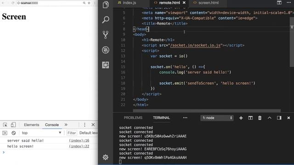
Task: Open DevTools customize menu dots
Action: pos(85,125)
